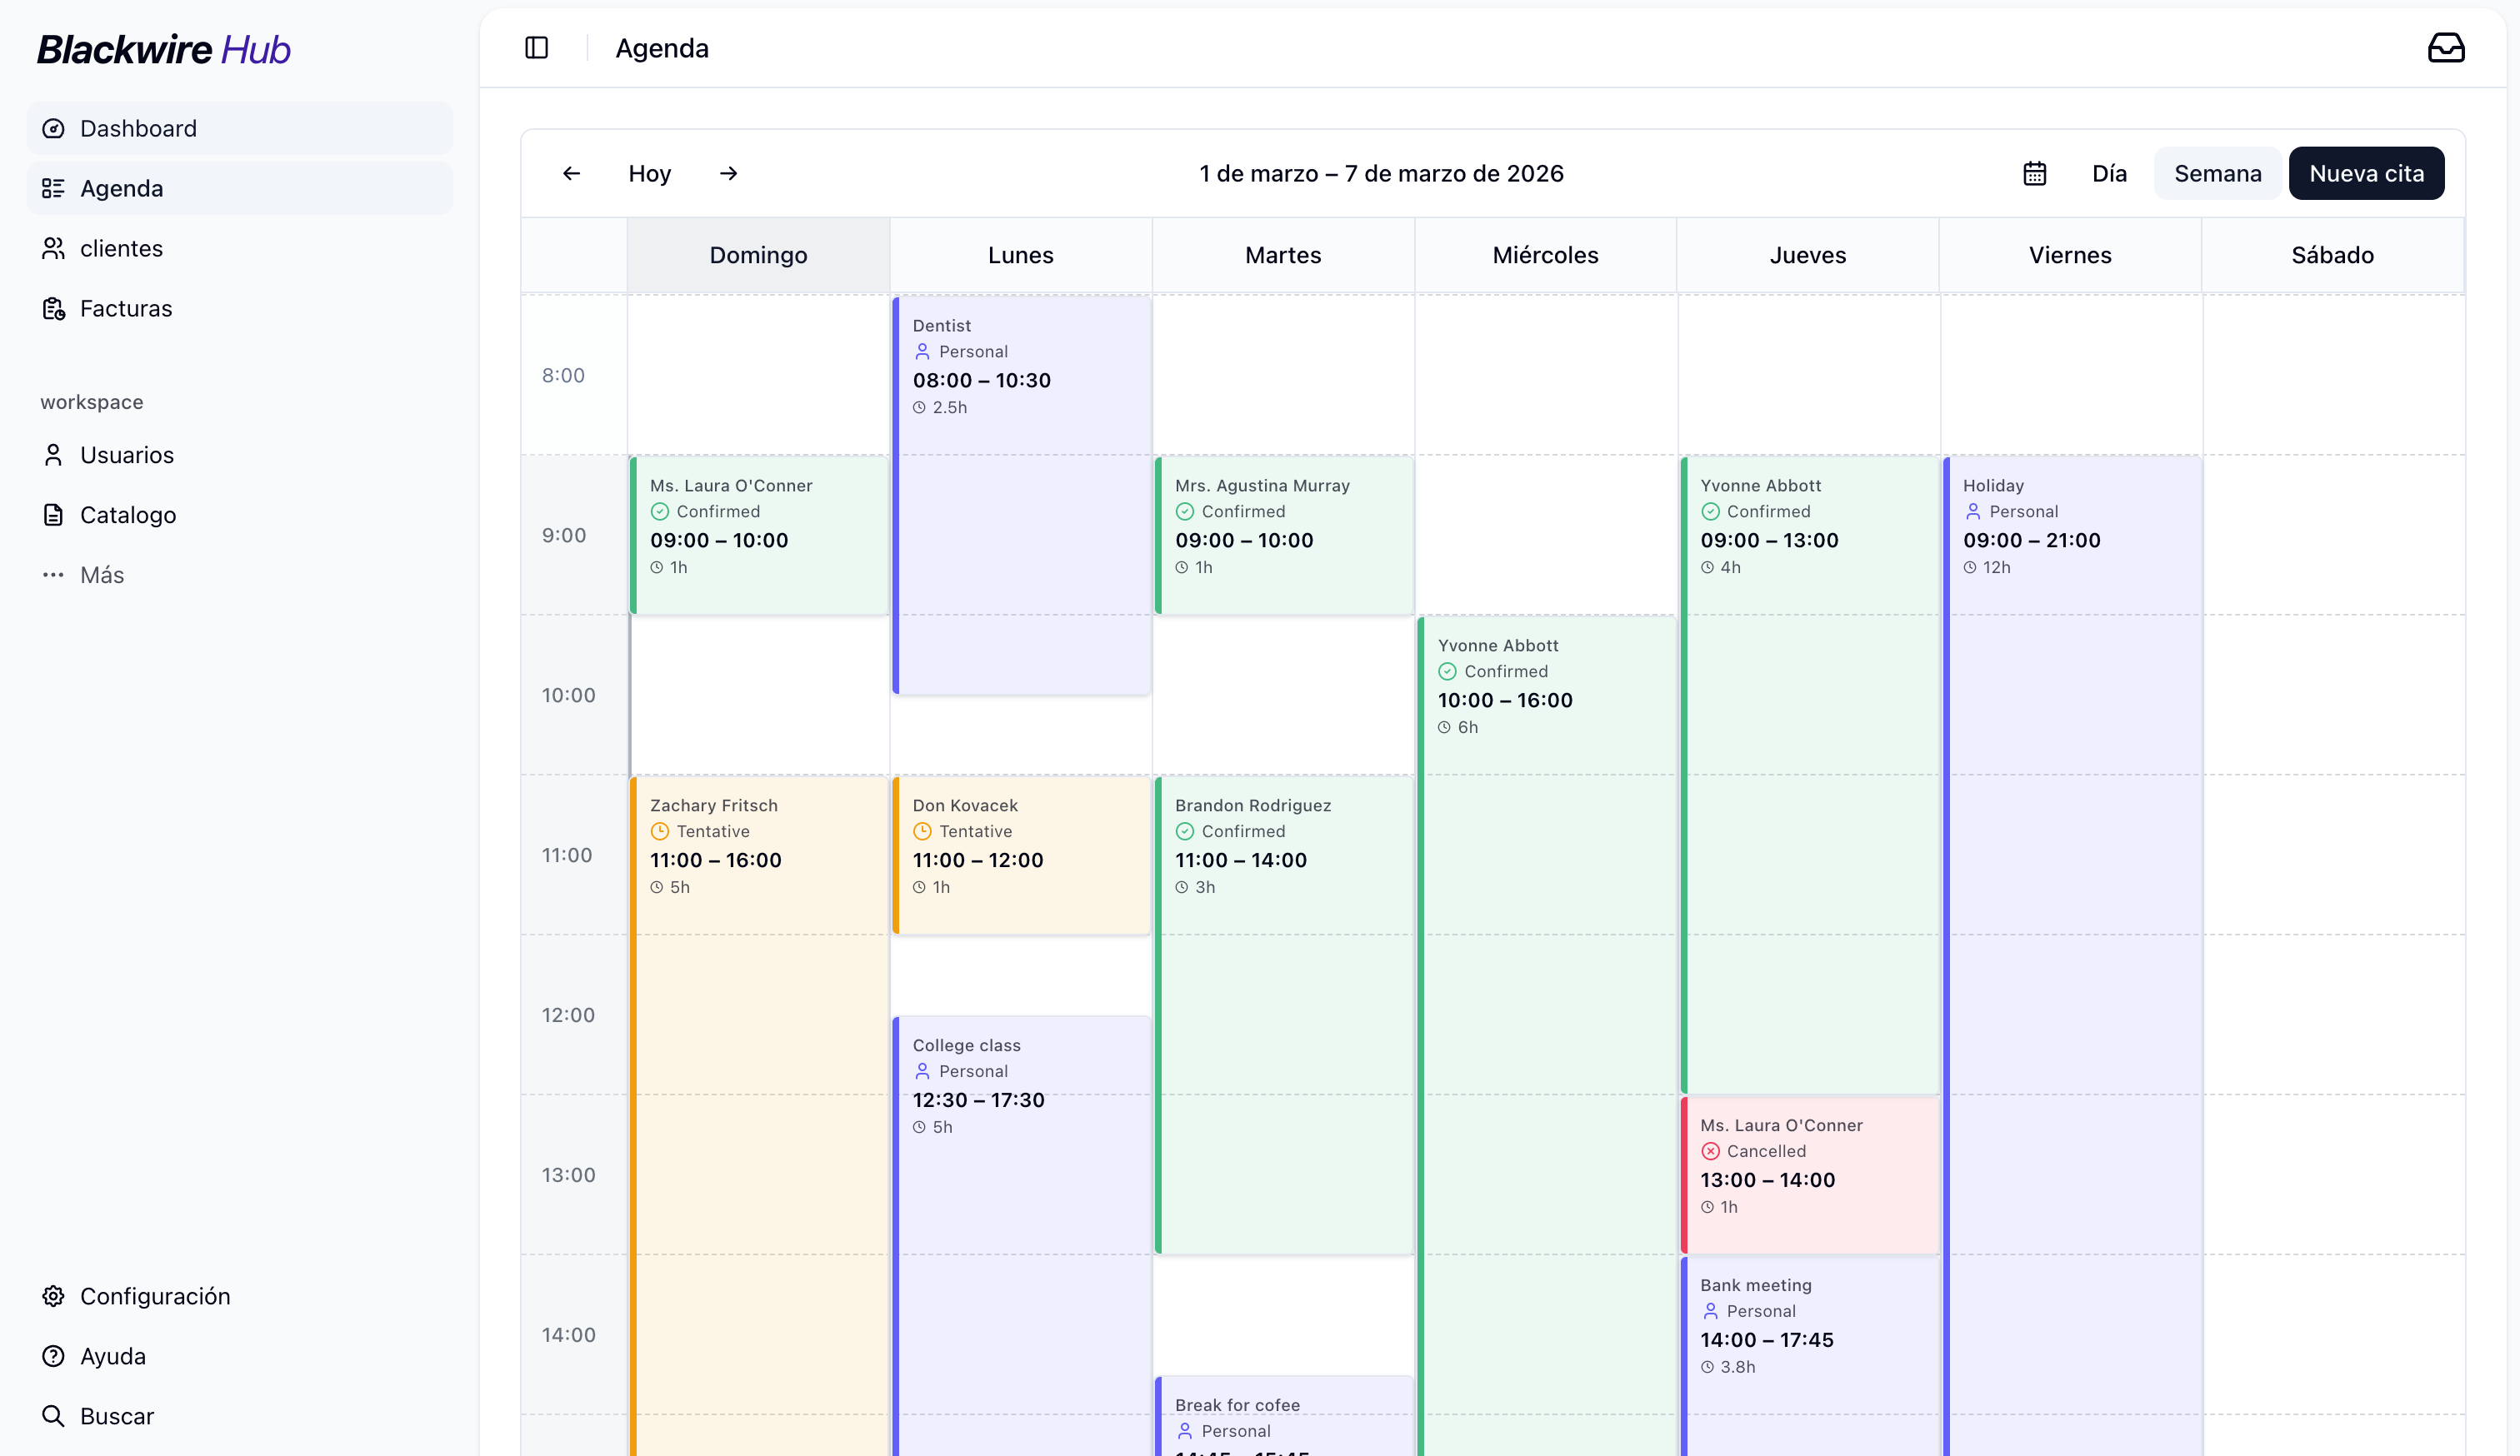Keep Semana view active by clicking it
The width and height of the screenshot is (2520, 1456).
click(2218, 173)
